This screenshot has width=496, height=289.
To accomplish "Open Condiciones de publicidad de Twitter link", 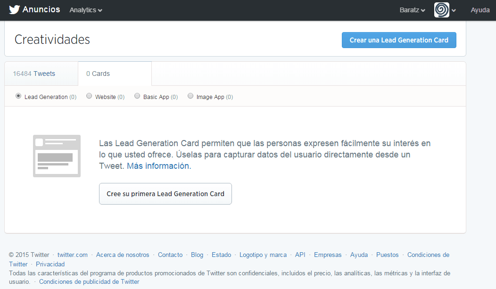I will tap(89, 282).
